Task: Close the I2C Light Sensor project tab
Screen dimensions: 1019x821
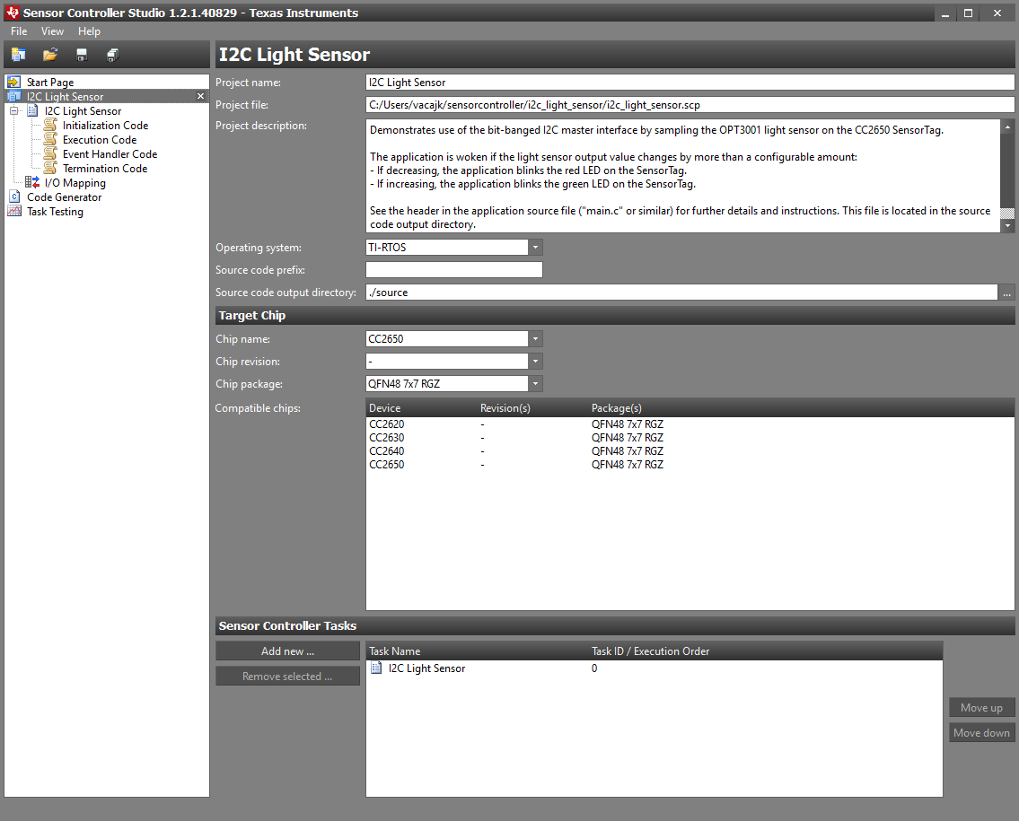Action: coord(200,96)
